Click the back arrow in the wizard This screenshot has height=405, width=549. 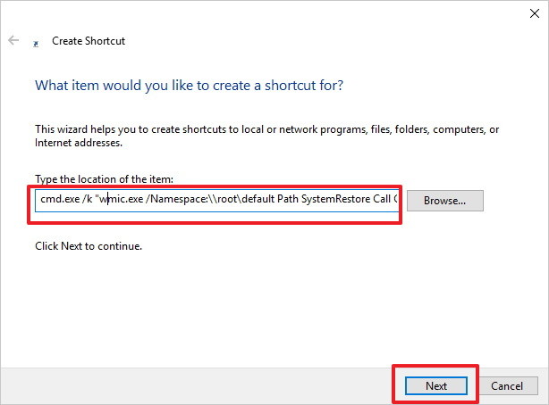tap(13, 41)
